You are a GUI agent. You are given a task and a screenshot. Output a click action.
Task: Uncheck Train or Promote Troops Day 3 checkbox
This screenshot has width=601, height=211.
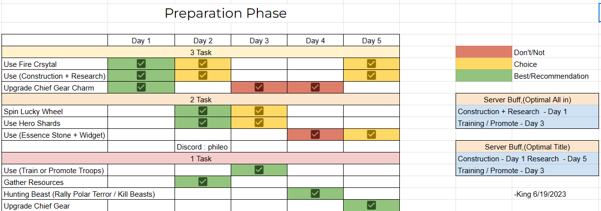tap(259, 170)
